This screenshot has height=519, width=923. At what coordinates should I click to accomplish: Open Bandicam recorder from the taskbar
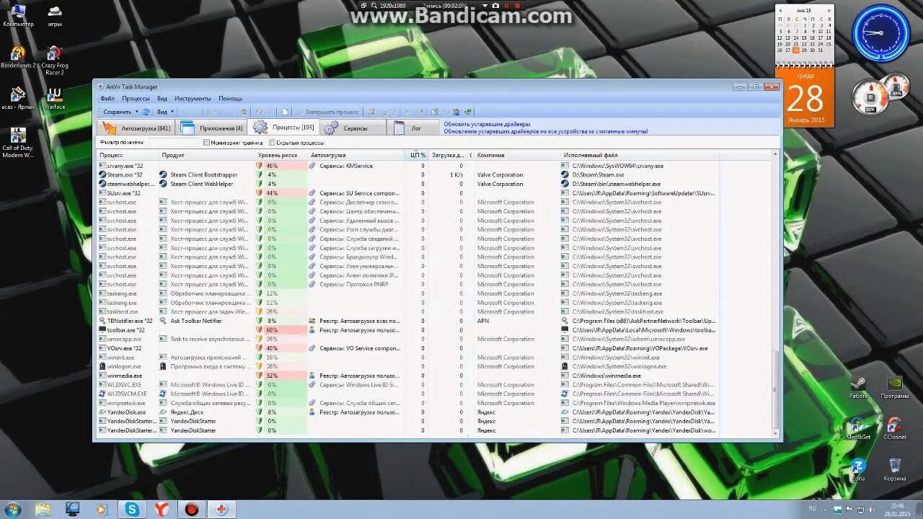[191, 509]
